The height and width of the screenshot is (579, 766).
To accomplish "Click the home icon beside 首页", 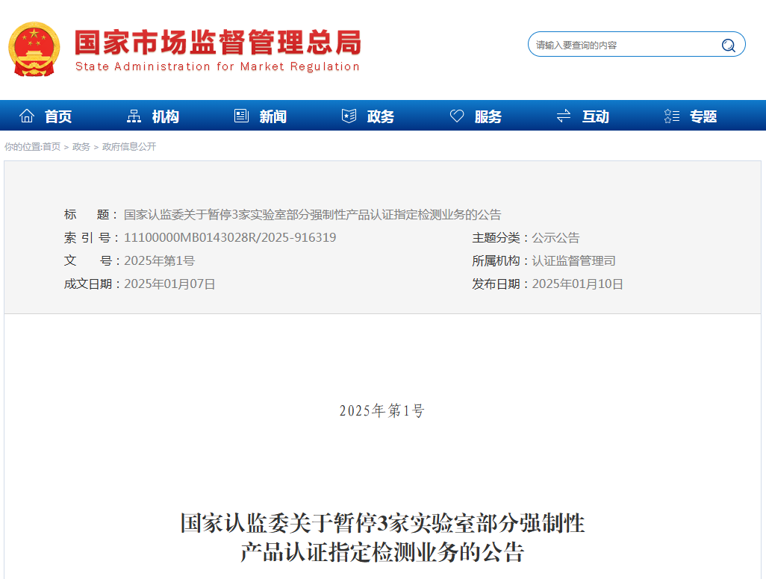I will click(27, 116).
